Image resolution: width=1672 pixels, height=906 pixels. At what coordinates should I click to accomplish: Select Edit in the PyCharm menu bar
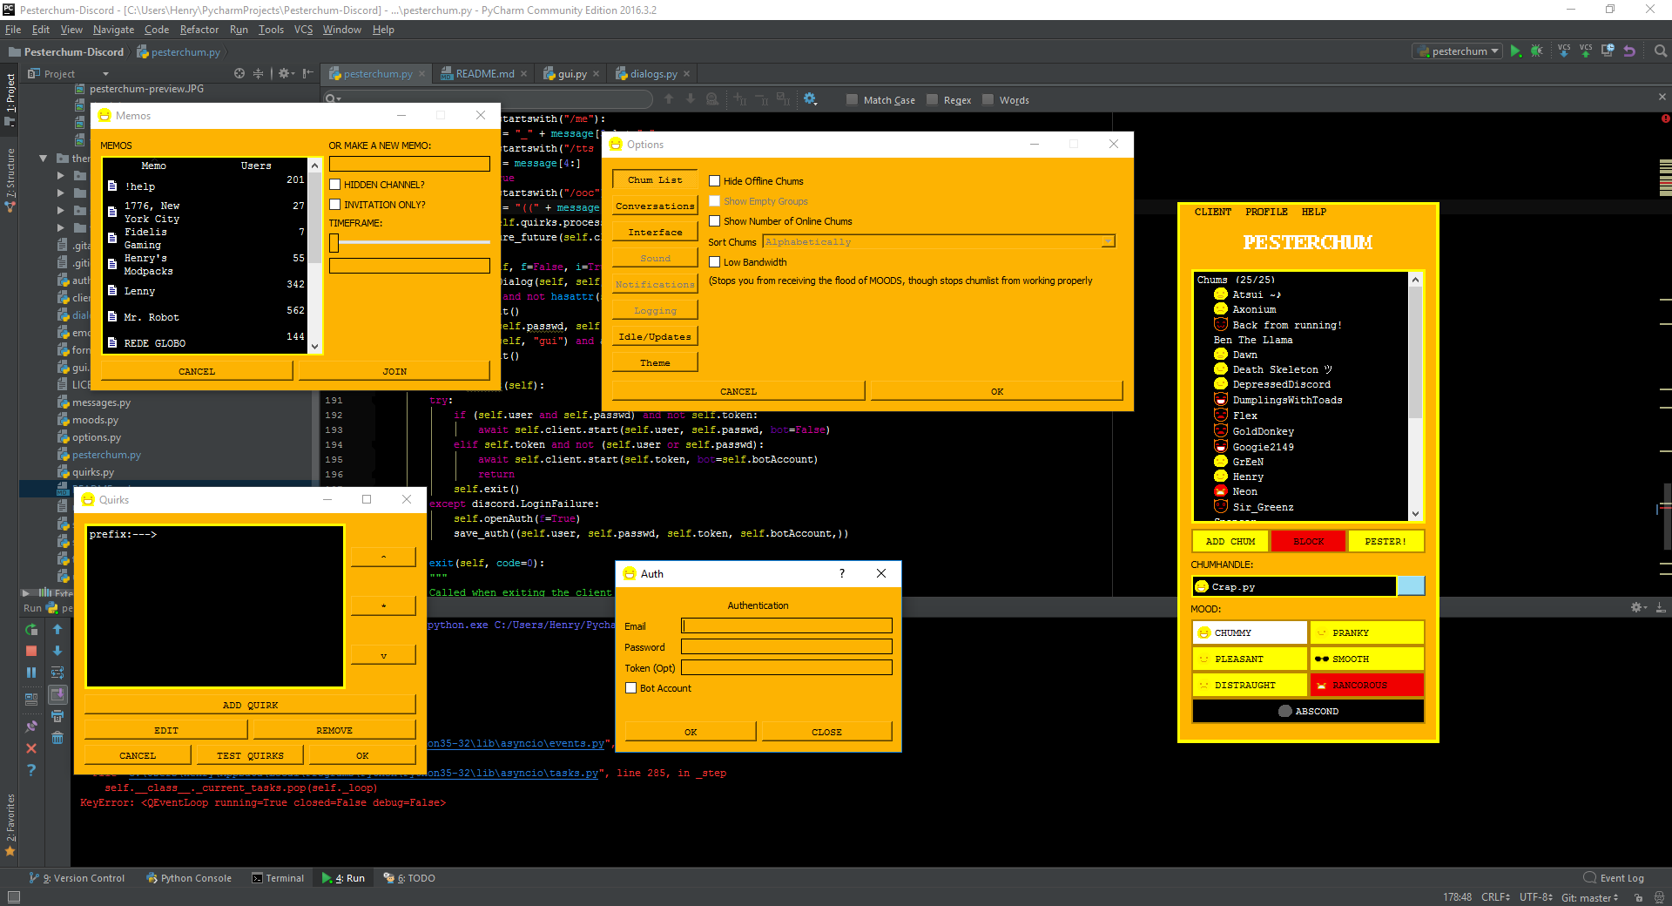pyautogui.click(x=41, y=30)
